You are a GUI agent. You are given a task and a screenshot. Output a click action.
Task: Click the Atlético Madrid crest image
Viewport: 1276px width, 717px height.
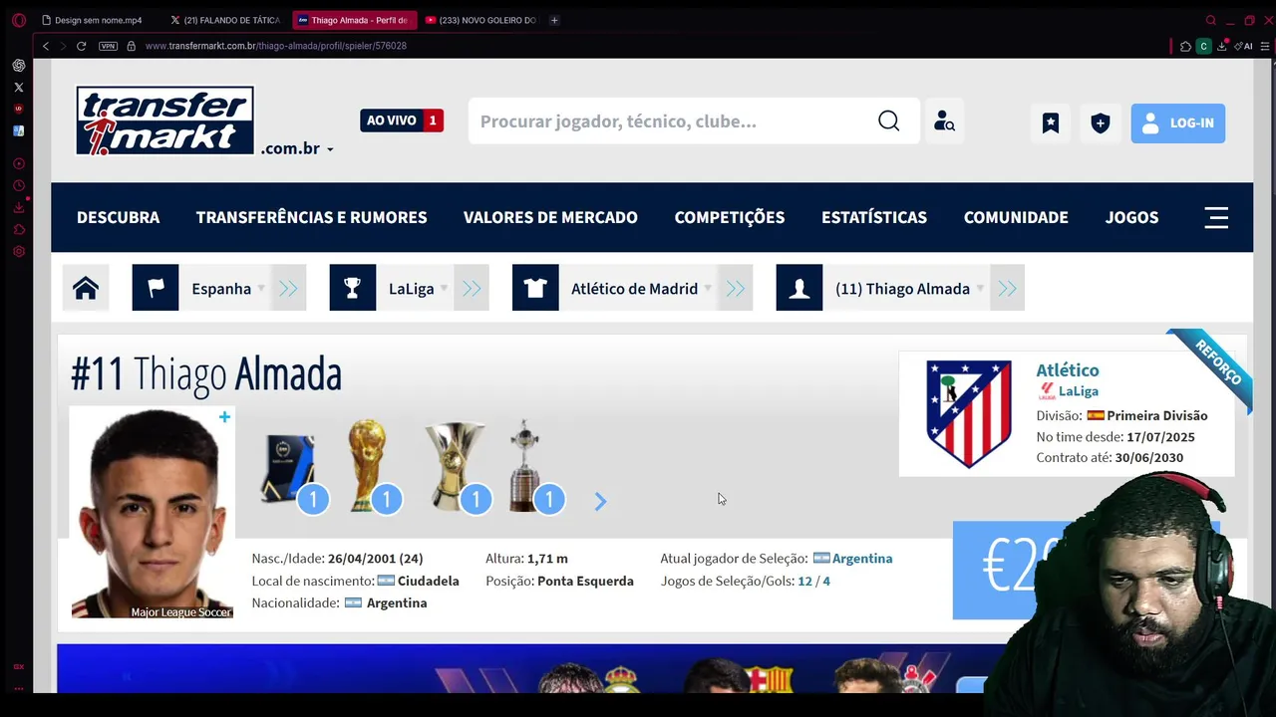coord(969,413)
